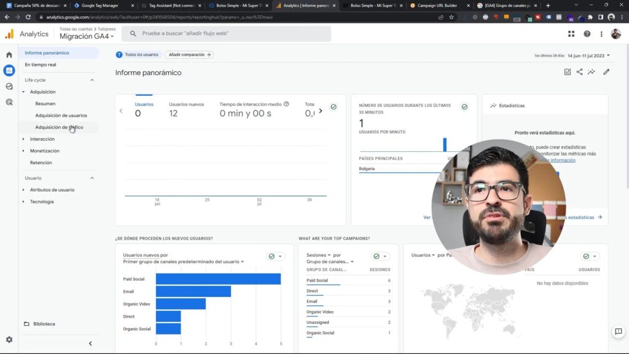The image size is (629, 354).
Task: Click the Email bar in chart
Action: 193,291
